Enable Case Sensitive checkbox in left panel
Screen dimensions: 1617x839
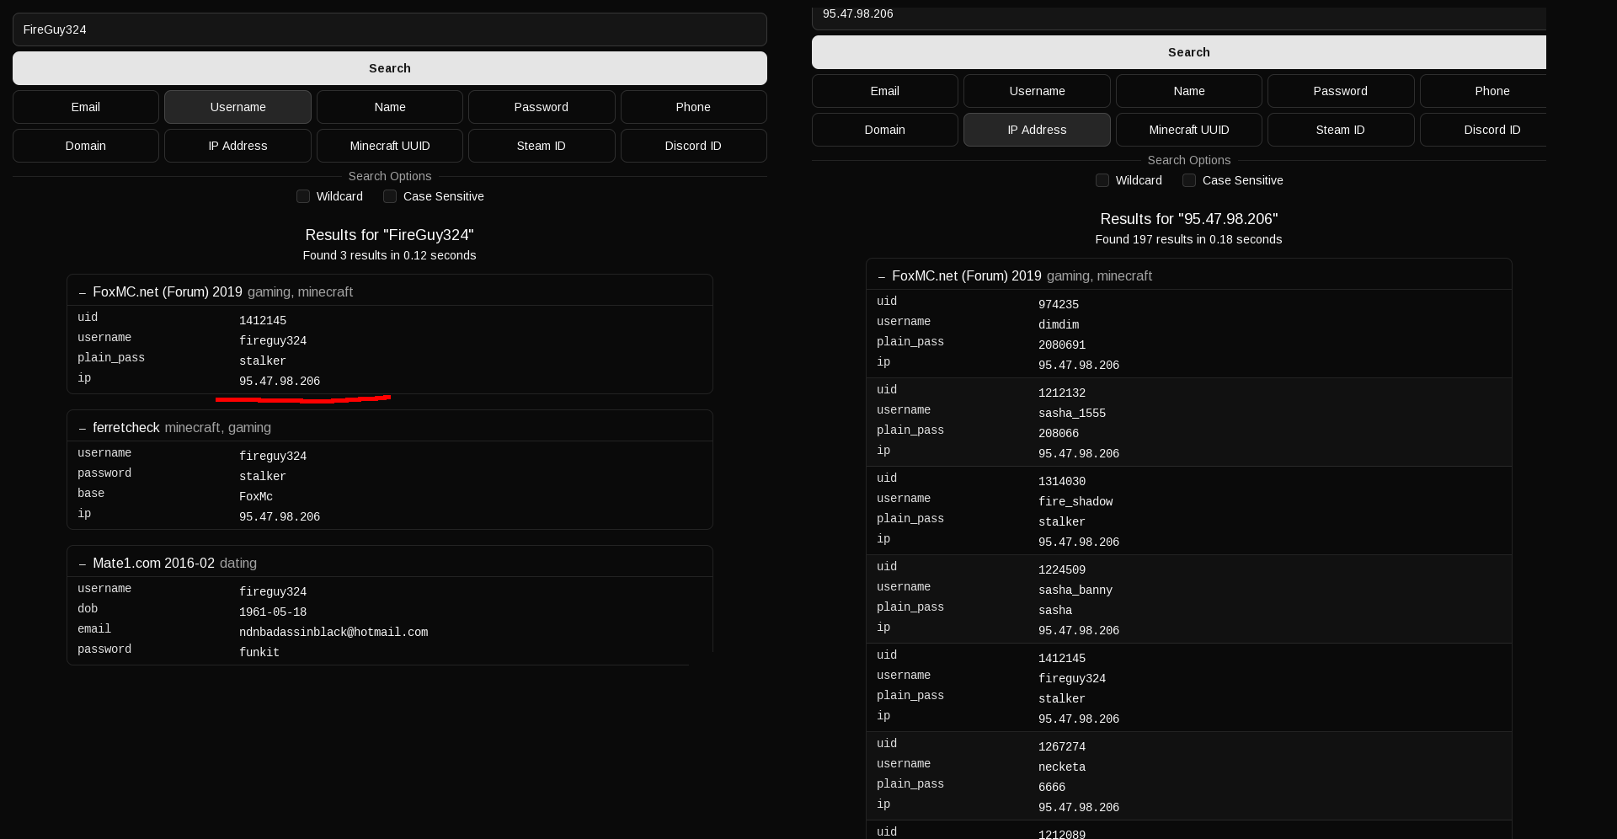(390, 196)
